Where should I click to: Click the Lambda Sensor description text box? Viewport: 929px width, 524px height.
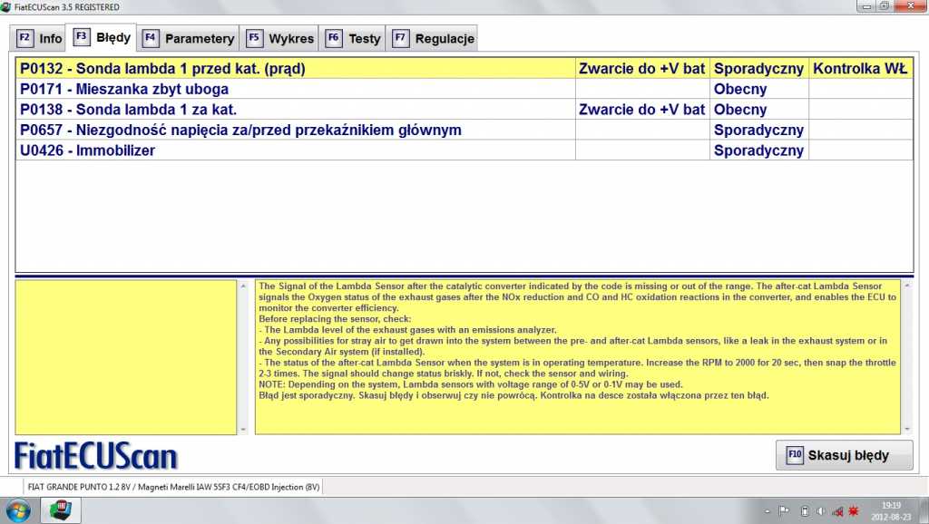578,357
